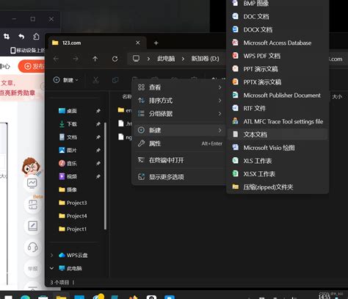This screenshot has height=299, width=348.
Task: Expand the WPS云盘 tree node
Action: tap(51, 255)
